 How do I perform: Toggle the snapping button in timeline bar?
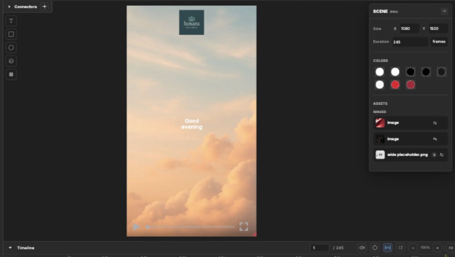tap(387, 248)
